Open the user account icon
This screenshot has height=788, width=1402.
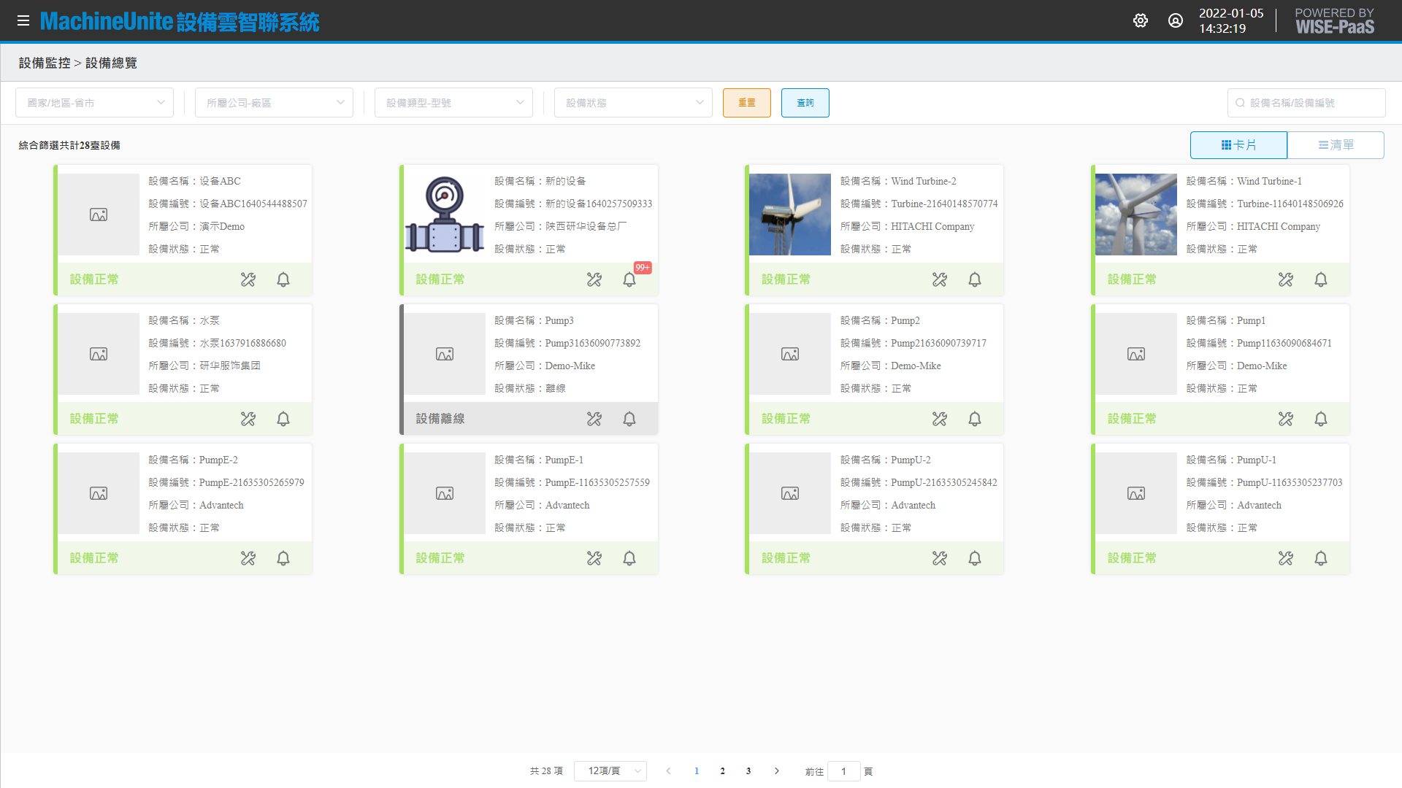click(1176, 20)
